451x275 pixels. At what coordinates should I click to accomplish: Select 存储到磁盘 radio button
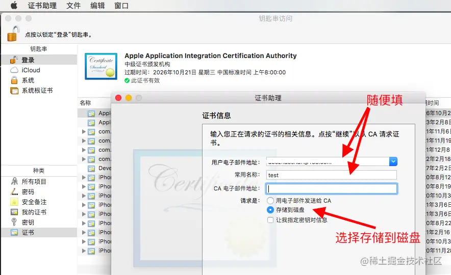[270, 210]
